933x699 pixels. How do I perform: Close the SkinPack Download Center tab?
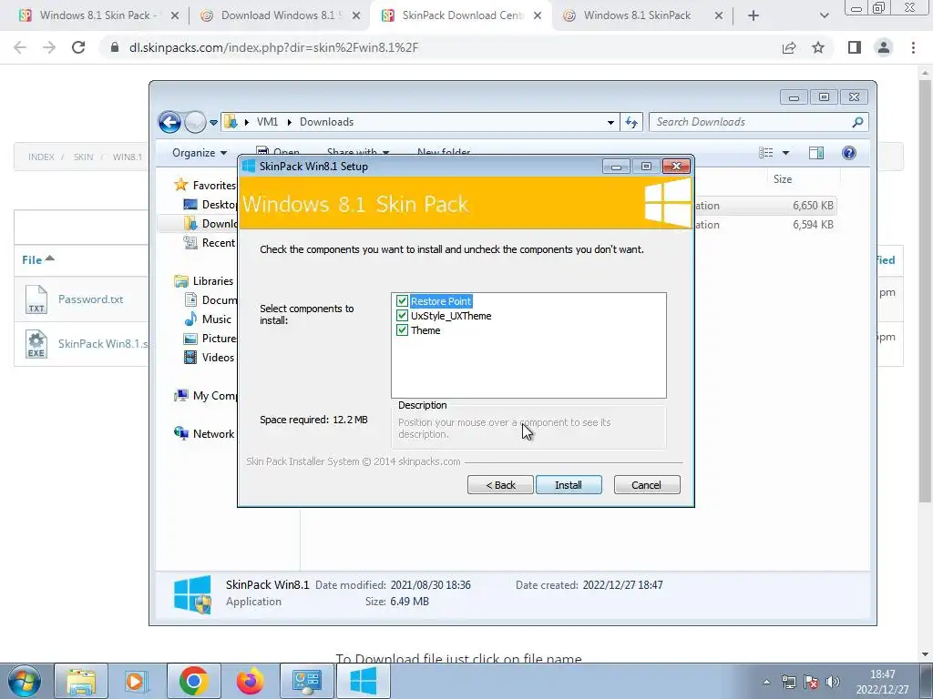(x=538, y=16)
